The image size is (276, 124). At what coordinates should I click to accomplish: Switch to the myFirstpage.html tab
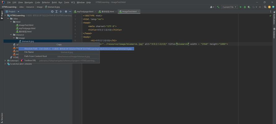(x=85, y=11)
